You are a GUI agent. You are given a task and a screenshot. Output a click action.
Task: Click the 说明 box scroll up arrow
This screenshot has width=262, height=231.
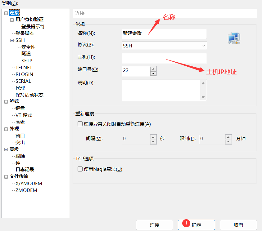point(203,83)
